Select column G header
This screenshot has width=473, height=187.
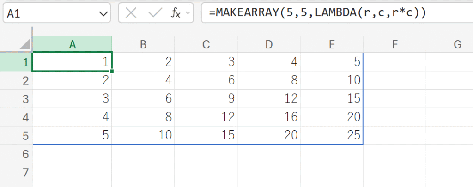[457, 44]
